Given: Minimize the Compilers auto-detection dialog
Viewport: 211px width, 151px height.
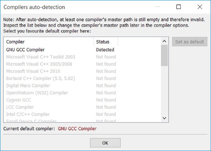Looking at the screenshot, I should click(x=158, y=7).
